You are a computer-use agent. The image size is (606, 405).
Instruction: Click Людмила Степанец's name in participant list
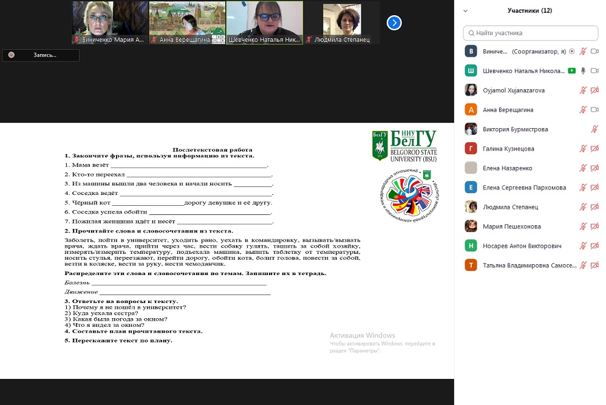[510, 207]
